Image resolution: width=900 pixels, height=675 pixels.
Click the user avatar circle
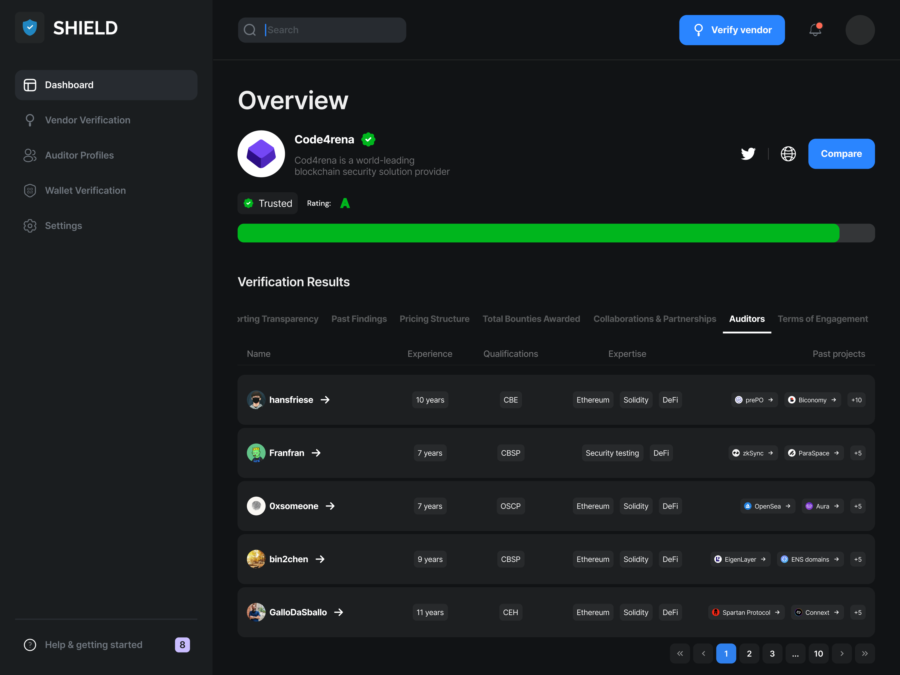click(860, 30)
